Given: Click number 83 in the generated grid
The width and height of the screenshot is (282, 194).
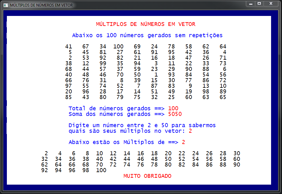Looking at the screenshot, I should pos(171,86).
